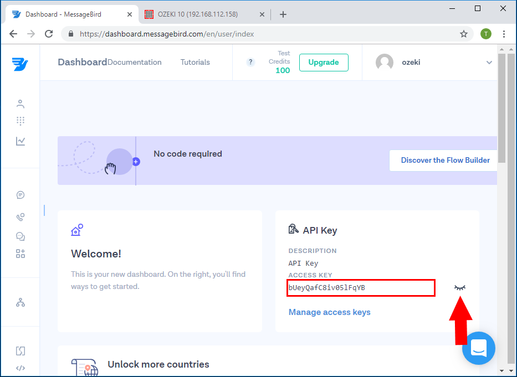
Task: Open the Documentation menu item
Action: pos(135,63)
